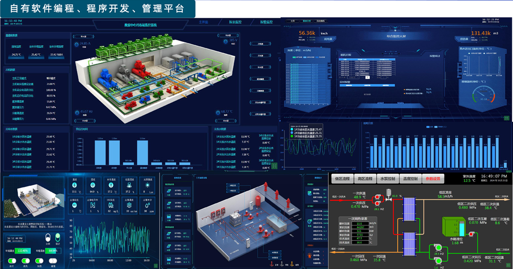The image size is (513, 269).
Task: Click the 132.48% green progress bar
Action: pyautogui.click(x=22, y=251)
